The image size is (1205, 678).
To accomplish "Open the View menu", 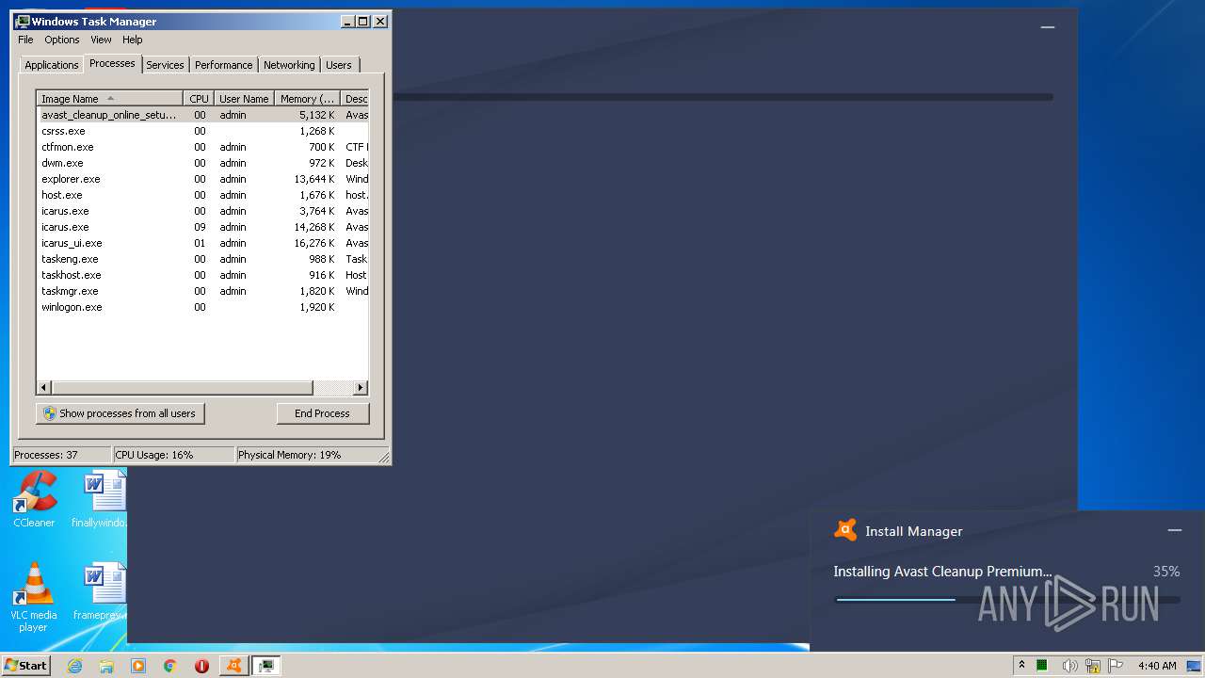I will pos(101,40).
